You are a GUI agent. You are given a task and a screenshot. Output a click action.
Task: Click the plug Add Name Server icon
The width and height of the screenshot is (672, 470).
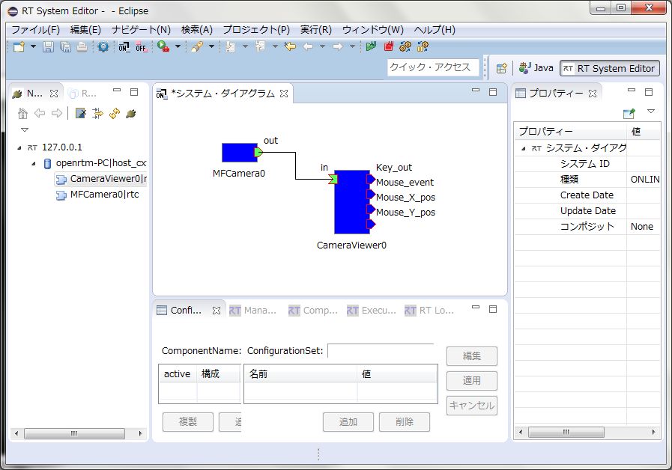pyautogui.click(x=131, y=114)
